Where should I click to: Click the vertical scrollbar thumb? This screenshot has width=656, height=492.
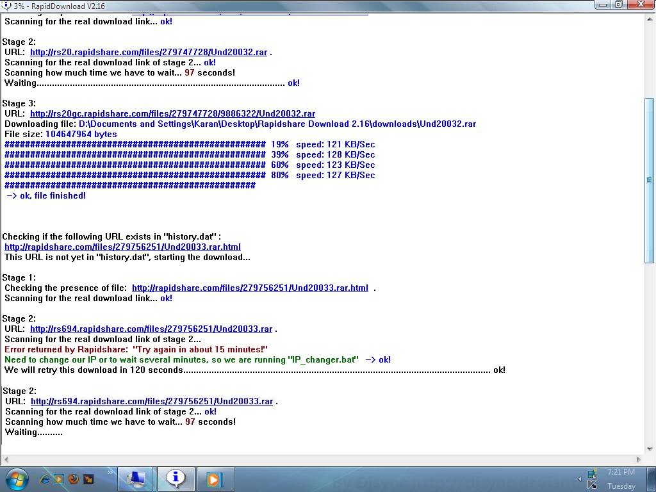(x=650, y=180)
